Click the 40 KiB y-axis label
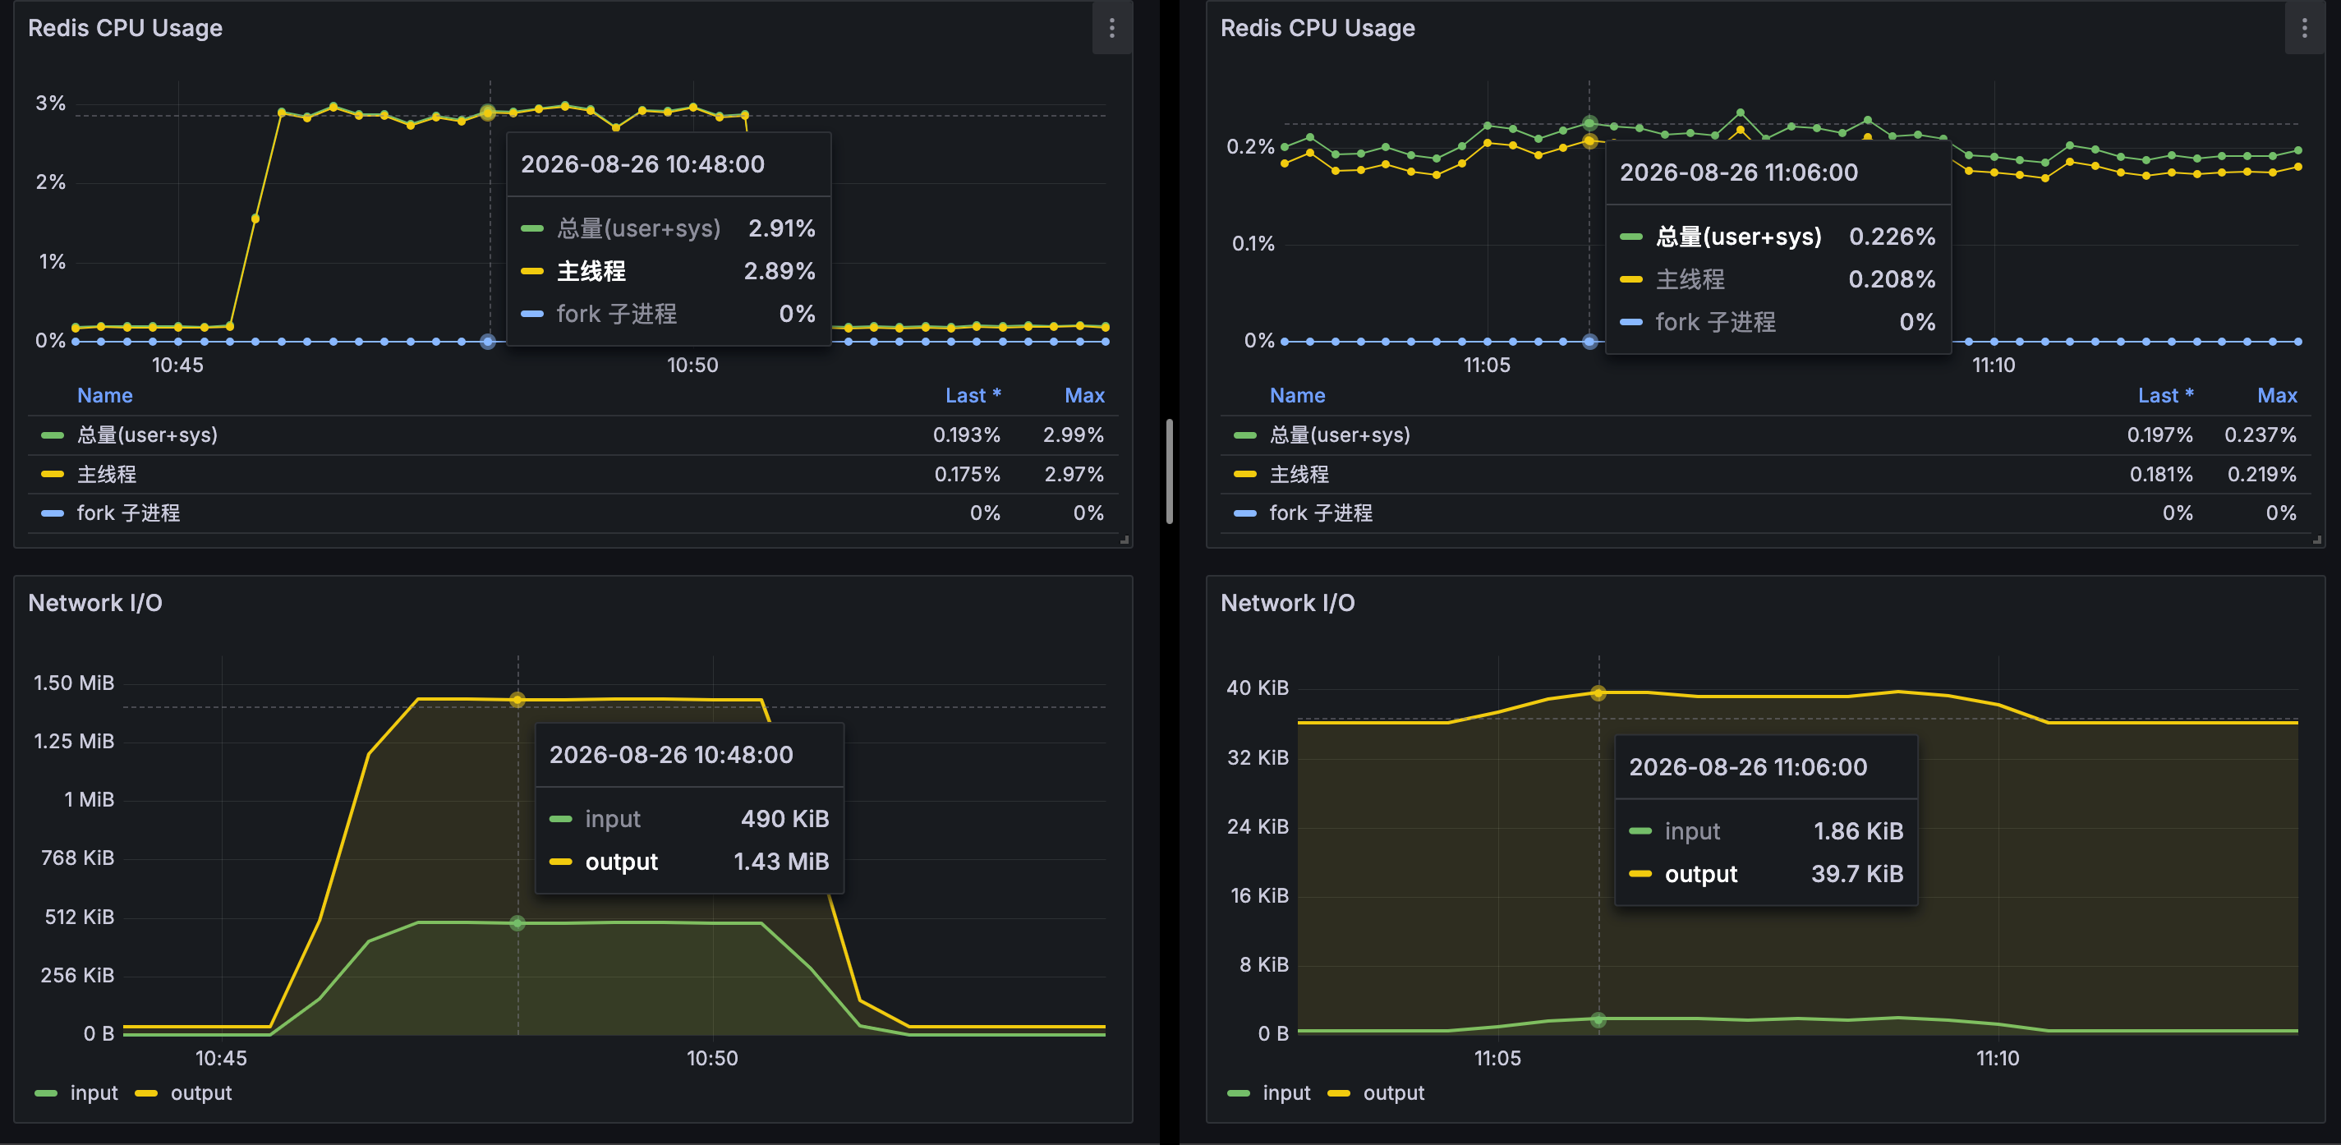 pyautogui.click(x=1258, y=688)
